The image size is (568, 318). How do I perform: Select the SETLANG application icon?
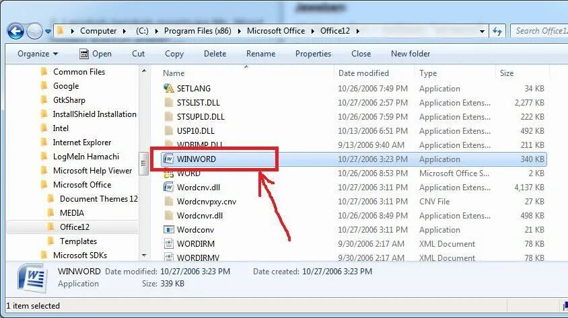[169, 88]
